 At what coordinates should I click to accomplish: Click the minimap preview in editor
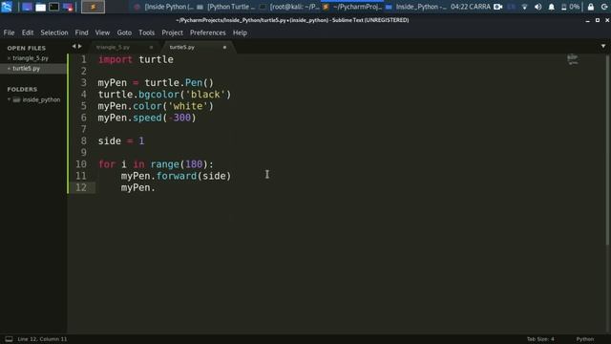[573, 59]
